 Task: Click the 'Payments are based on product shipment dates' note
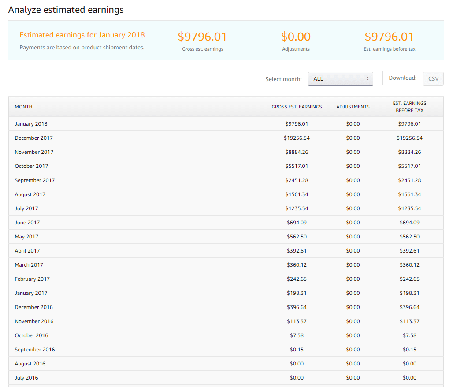(82, 48)
